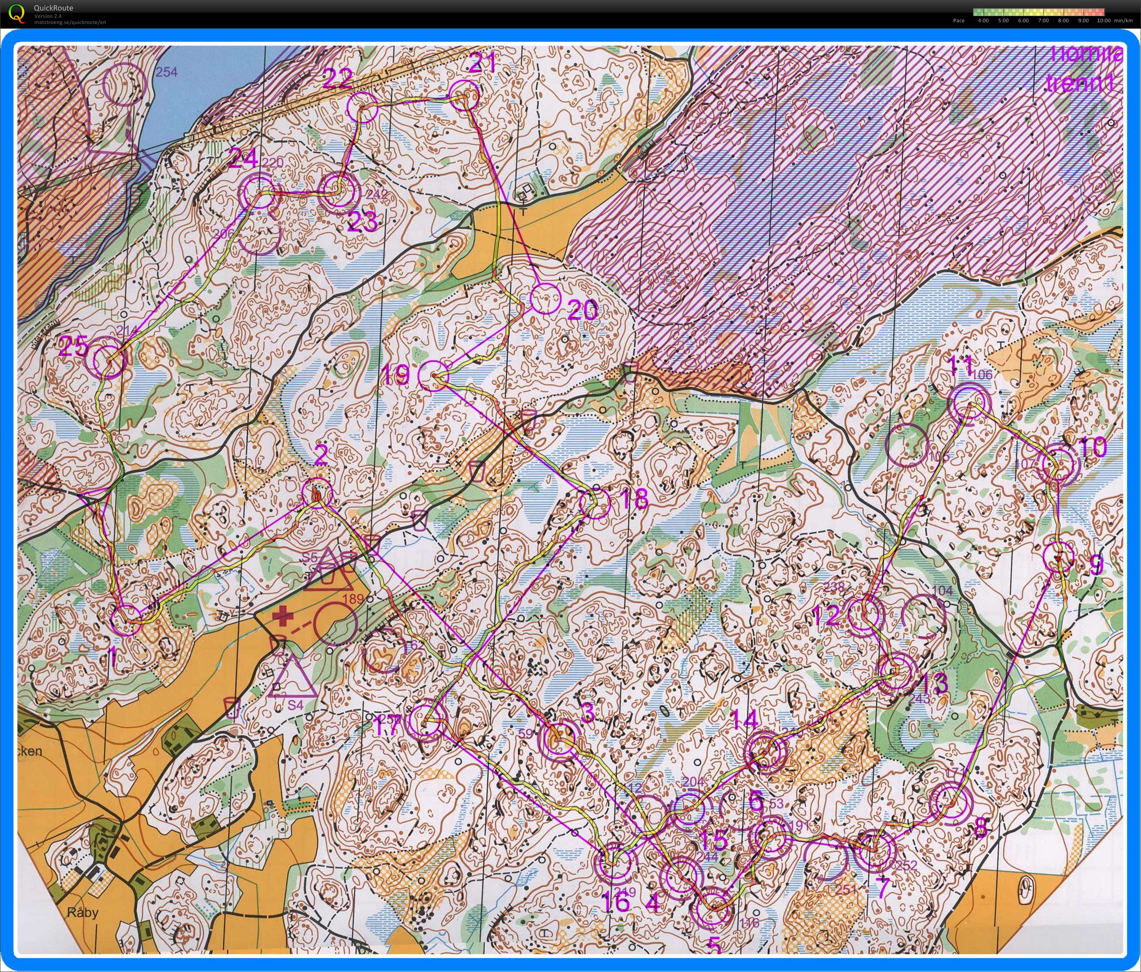This screenshot has height=972, width=1141.
Task: Click the 8:00 pace value
Action: (1063, 21)
